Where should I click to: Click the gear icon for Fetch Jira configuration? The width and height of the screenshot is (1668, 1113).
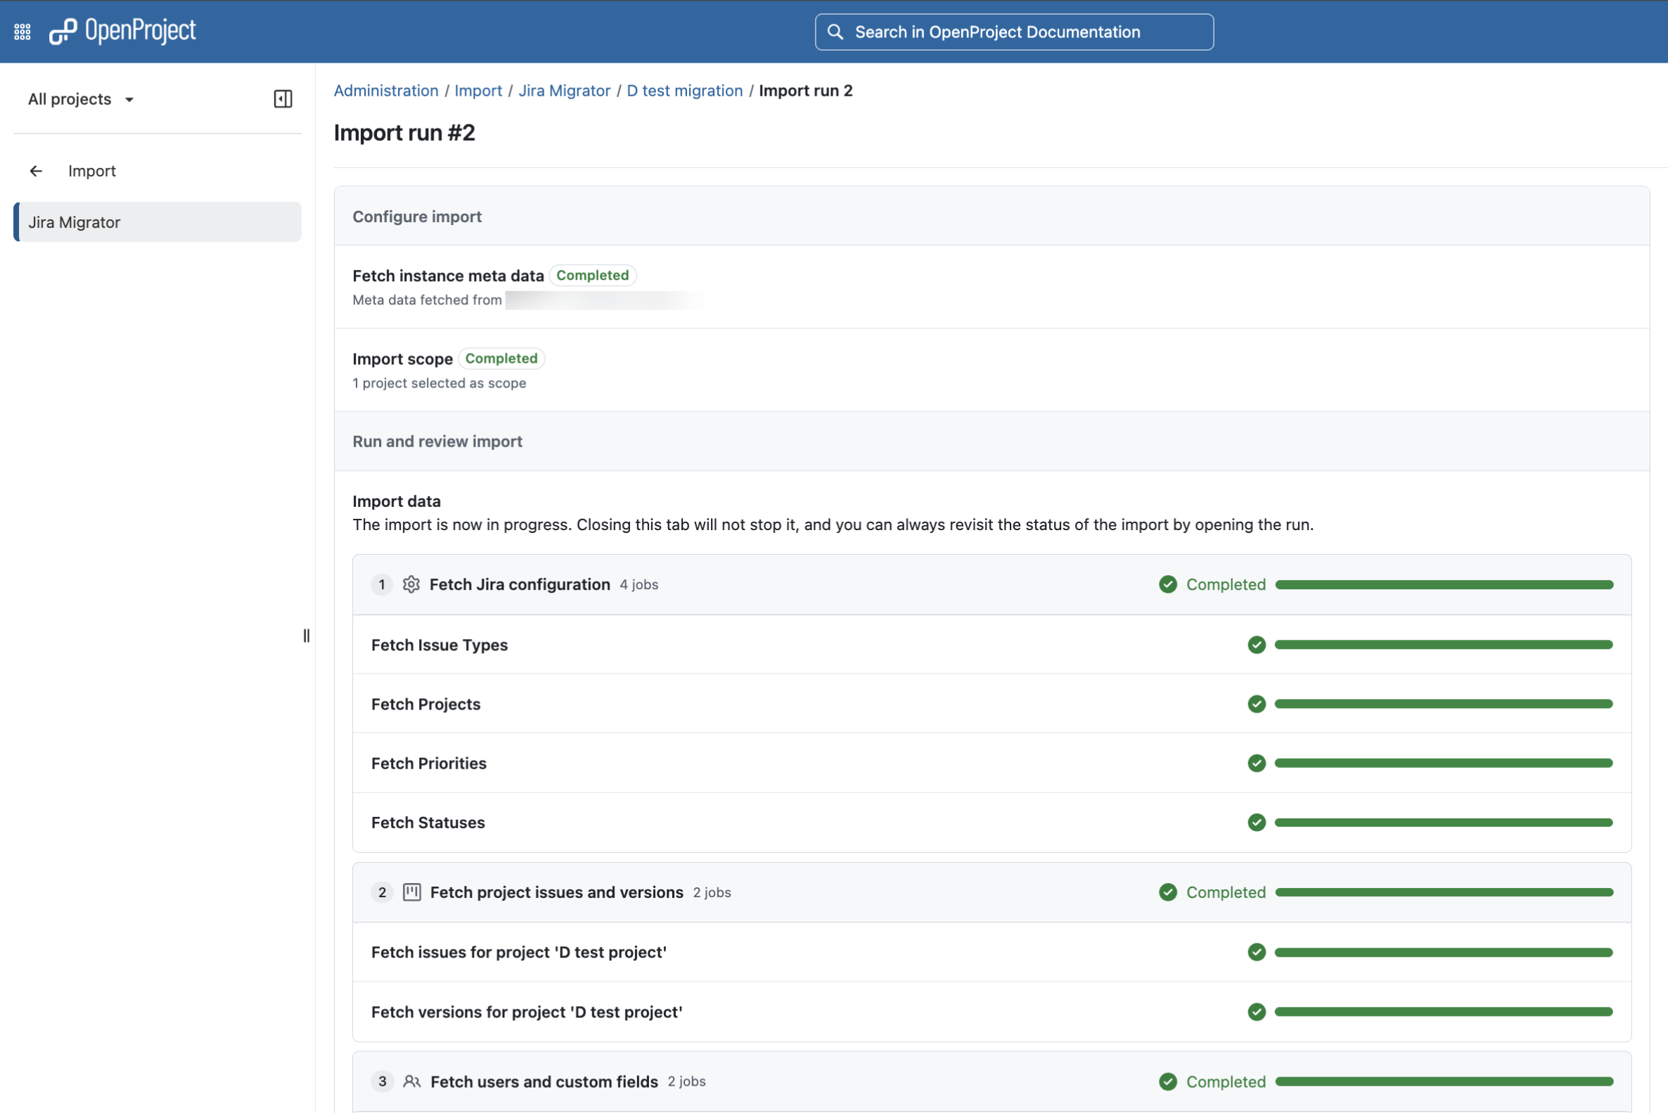pos(411,584)
